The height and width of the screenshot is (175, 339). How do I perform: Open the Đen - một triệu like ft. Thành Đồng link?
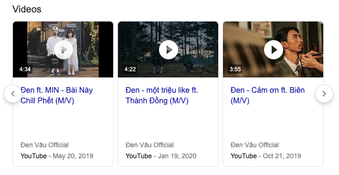(x=162, y=95)
